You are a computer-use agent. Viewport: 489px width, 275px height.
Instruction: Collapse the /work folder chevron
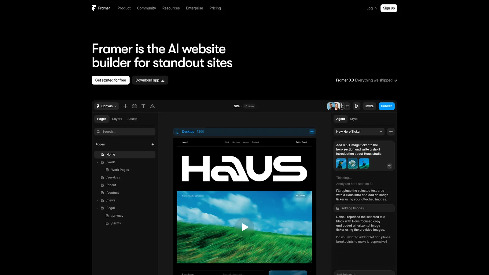point(97,162)
